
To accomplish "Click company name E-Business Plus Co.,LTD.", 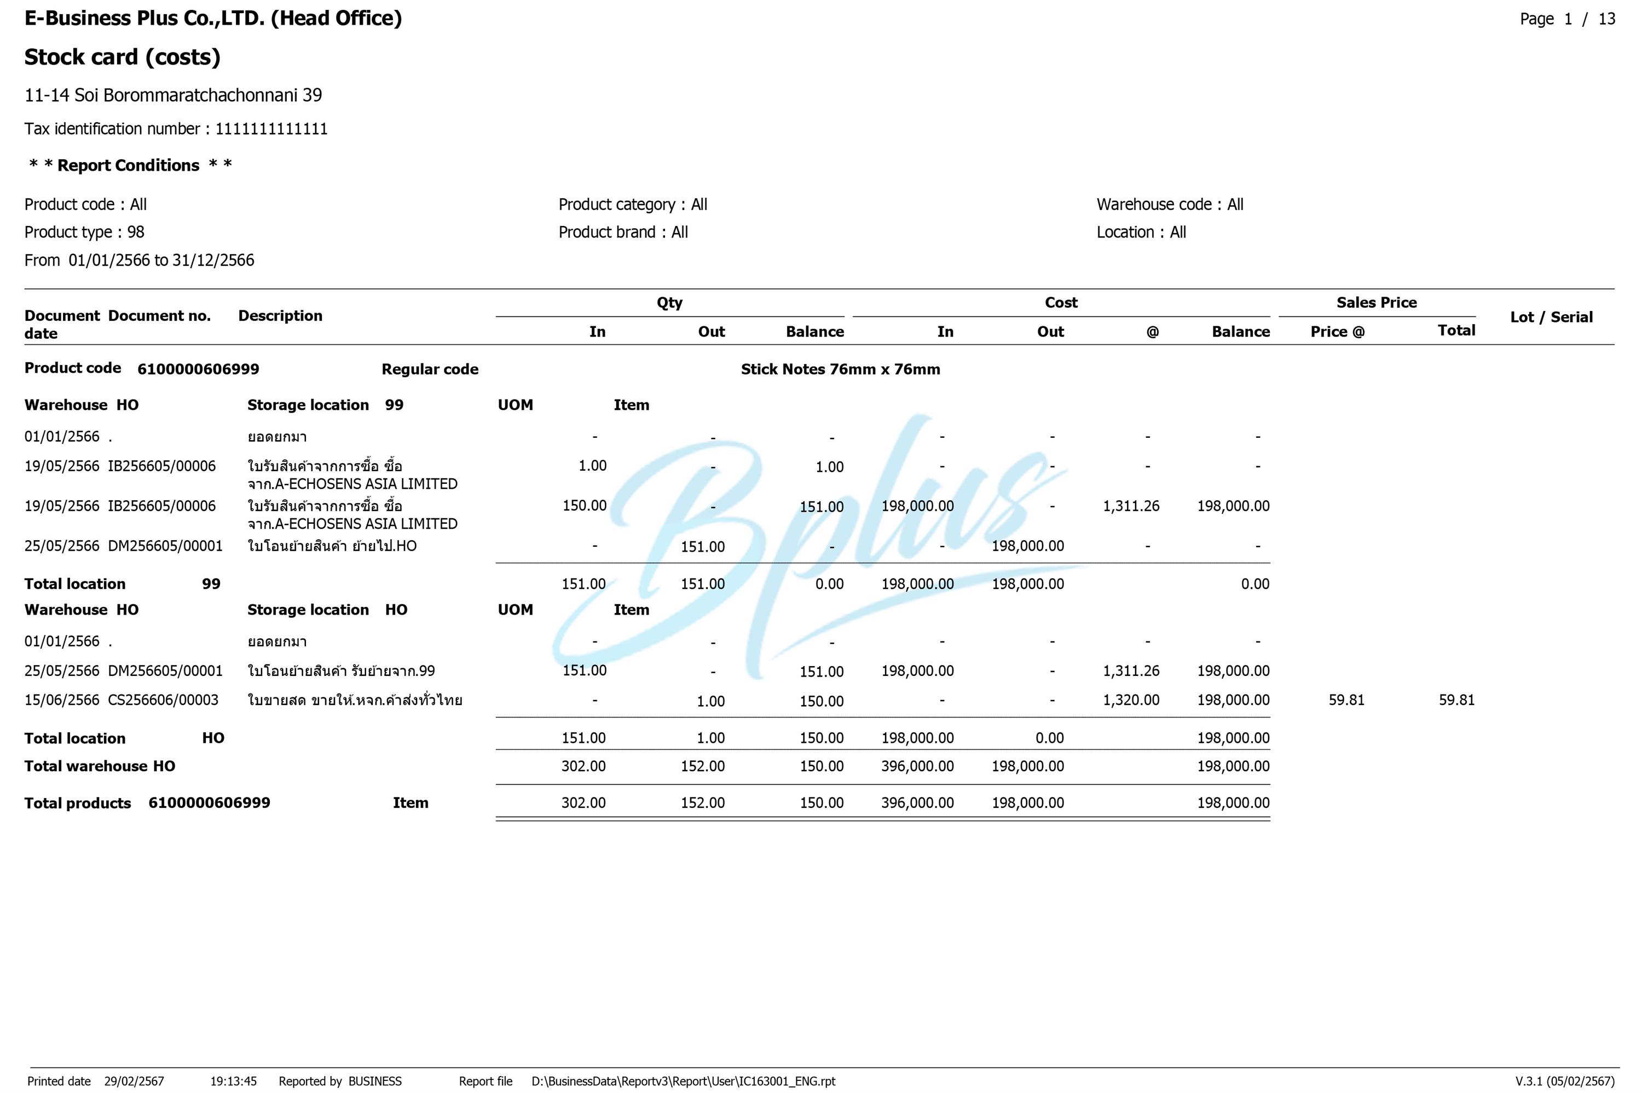I will click(x=213, y=18).
